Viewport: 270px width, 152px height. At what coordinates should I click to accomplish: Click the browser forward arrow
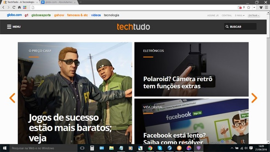click(x=8, y=7)
